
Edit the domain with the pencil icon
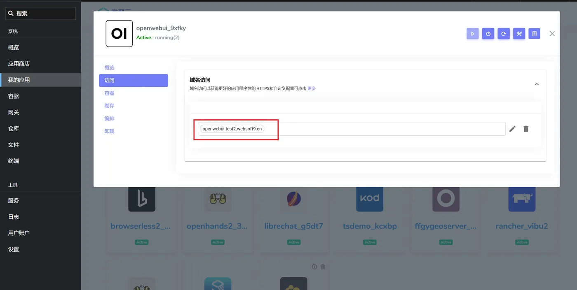coord(512,129)
